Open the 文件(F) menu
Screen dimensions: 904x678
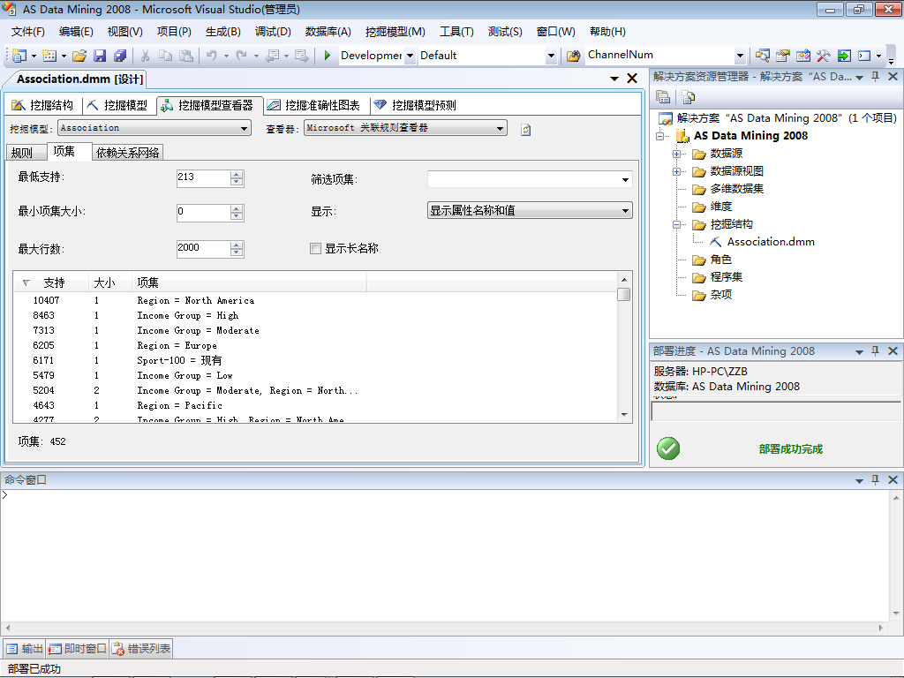coord(27,32)
